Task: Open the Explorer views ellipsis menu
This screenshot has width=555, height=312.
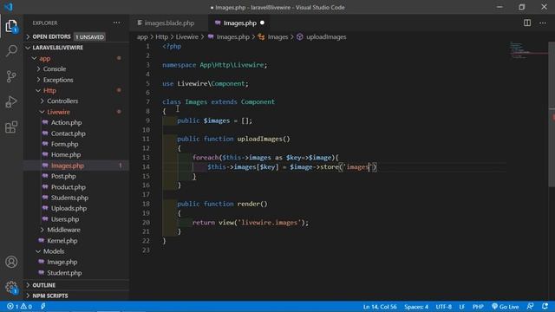Action: coord(116,23)
